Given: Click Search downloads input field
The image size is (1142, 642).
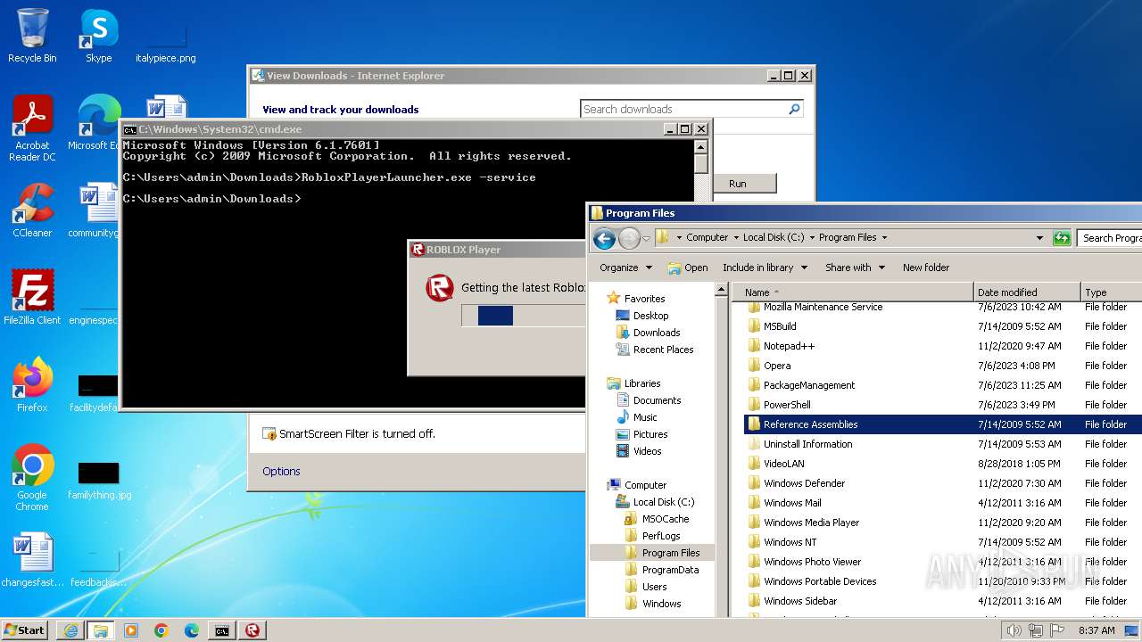Looking at the screenshot, I should pyautogui.click(x=683, y=109).
